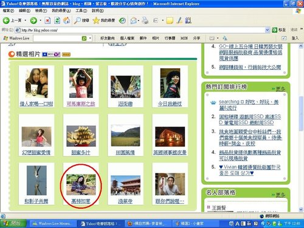Open the lit building night photo thumbnail
304x228 pixels.
click(170, 137)
